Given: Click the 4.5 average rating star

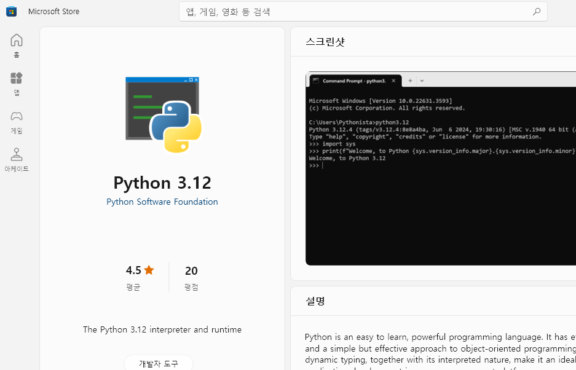Looking at the screenshot, I should click(149, 270).
